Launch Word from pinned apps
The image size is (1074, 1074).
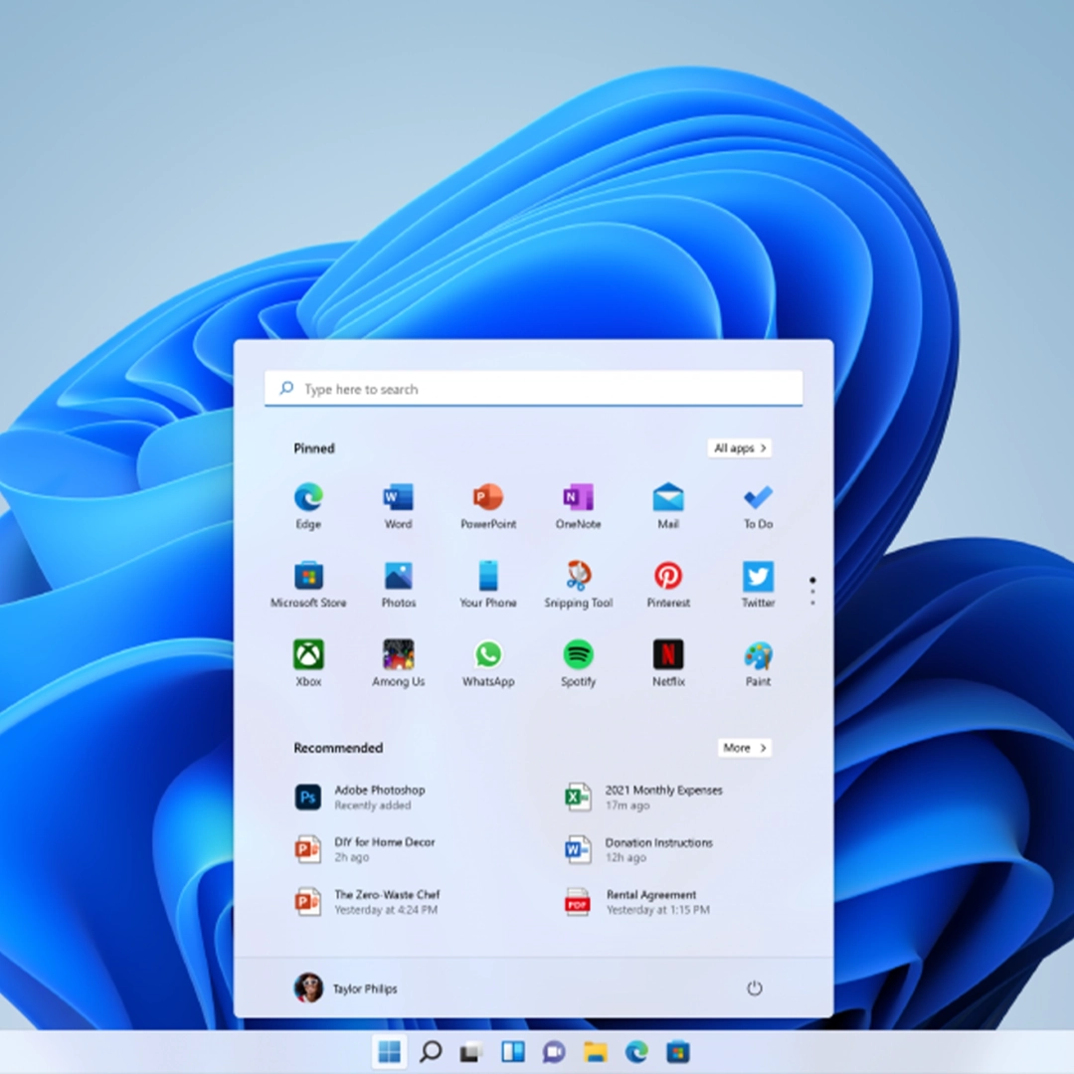(x=398, y=506)
